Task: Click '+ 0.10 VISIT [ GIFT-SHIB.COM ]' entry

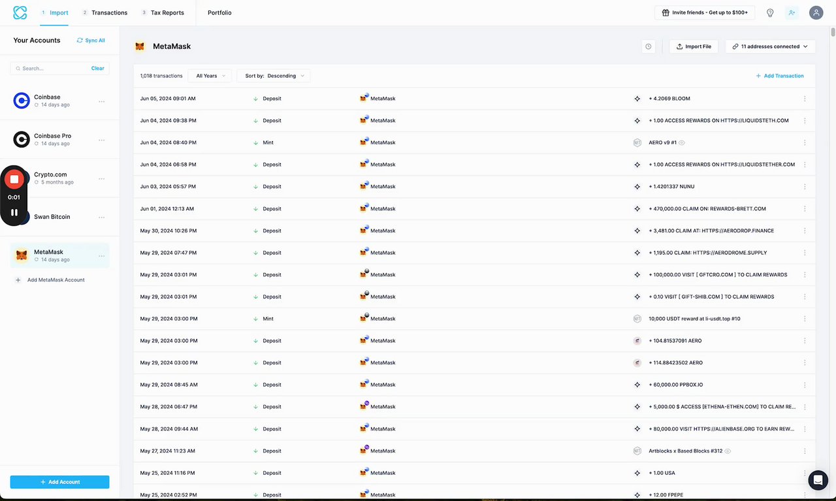Action: coord(711,297)
